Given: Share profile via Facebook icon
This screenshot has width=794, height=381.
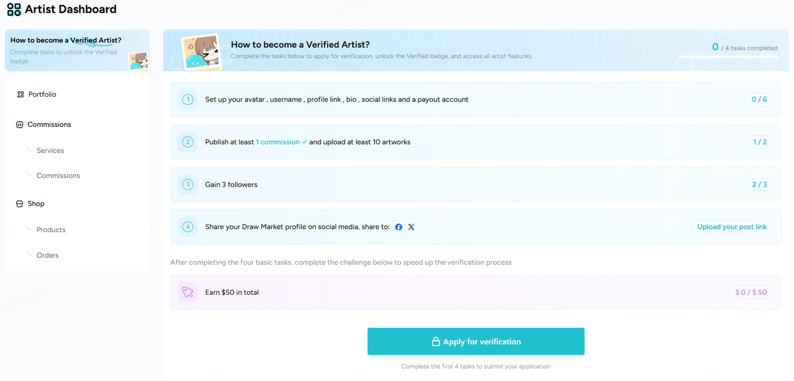Looking at the screenshot, I should (399, 227).
